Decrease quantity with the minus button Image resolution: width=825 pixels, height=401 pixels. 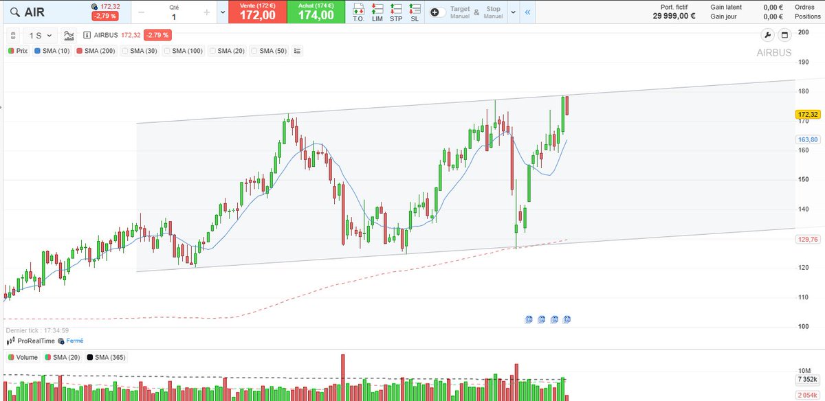click(x=140, y=12)
